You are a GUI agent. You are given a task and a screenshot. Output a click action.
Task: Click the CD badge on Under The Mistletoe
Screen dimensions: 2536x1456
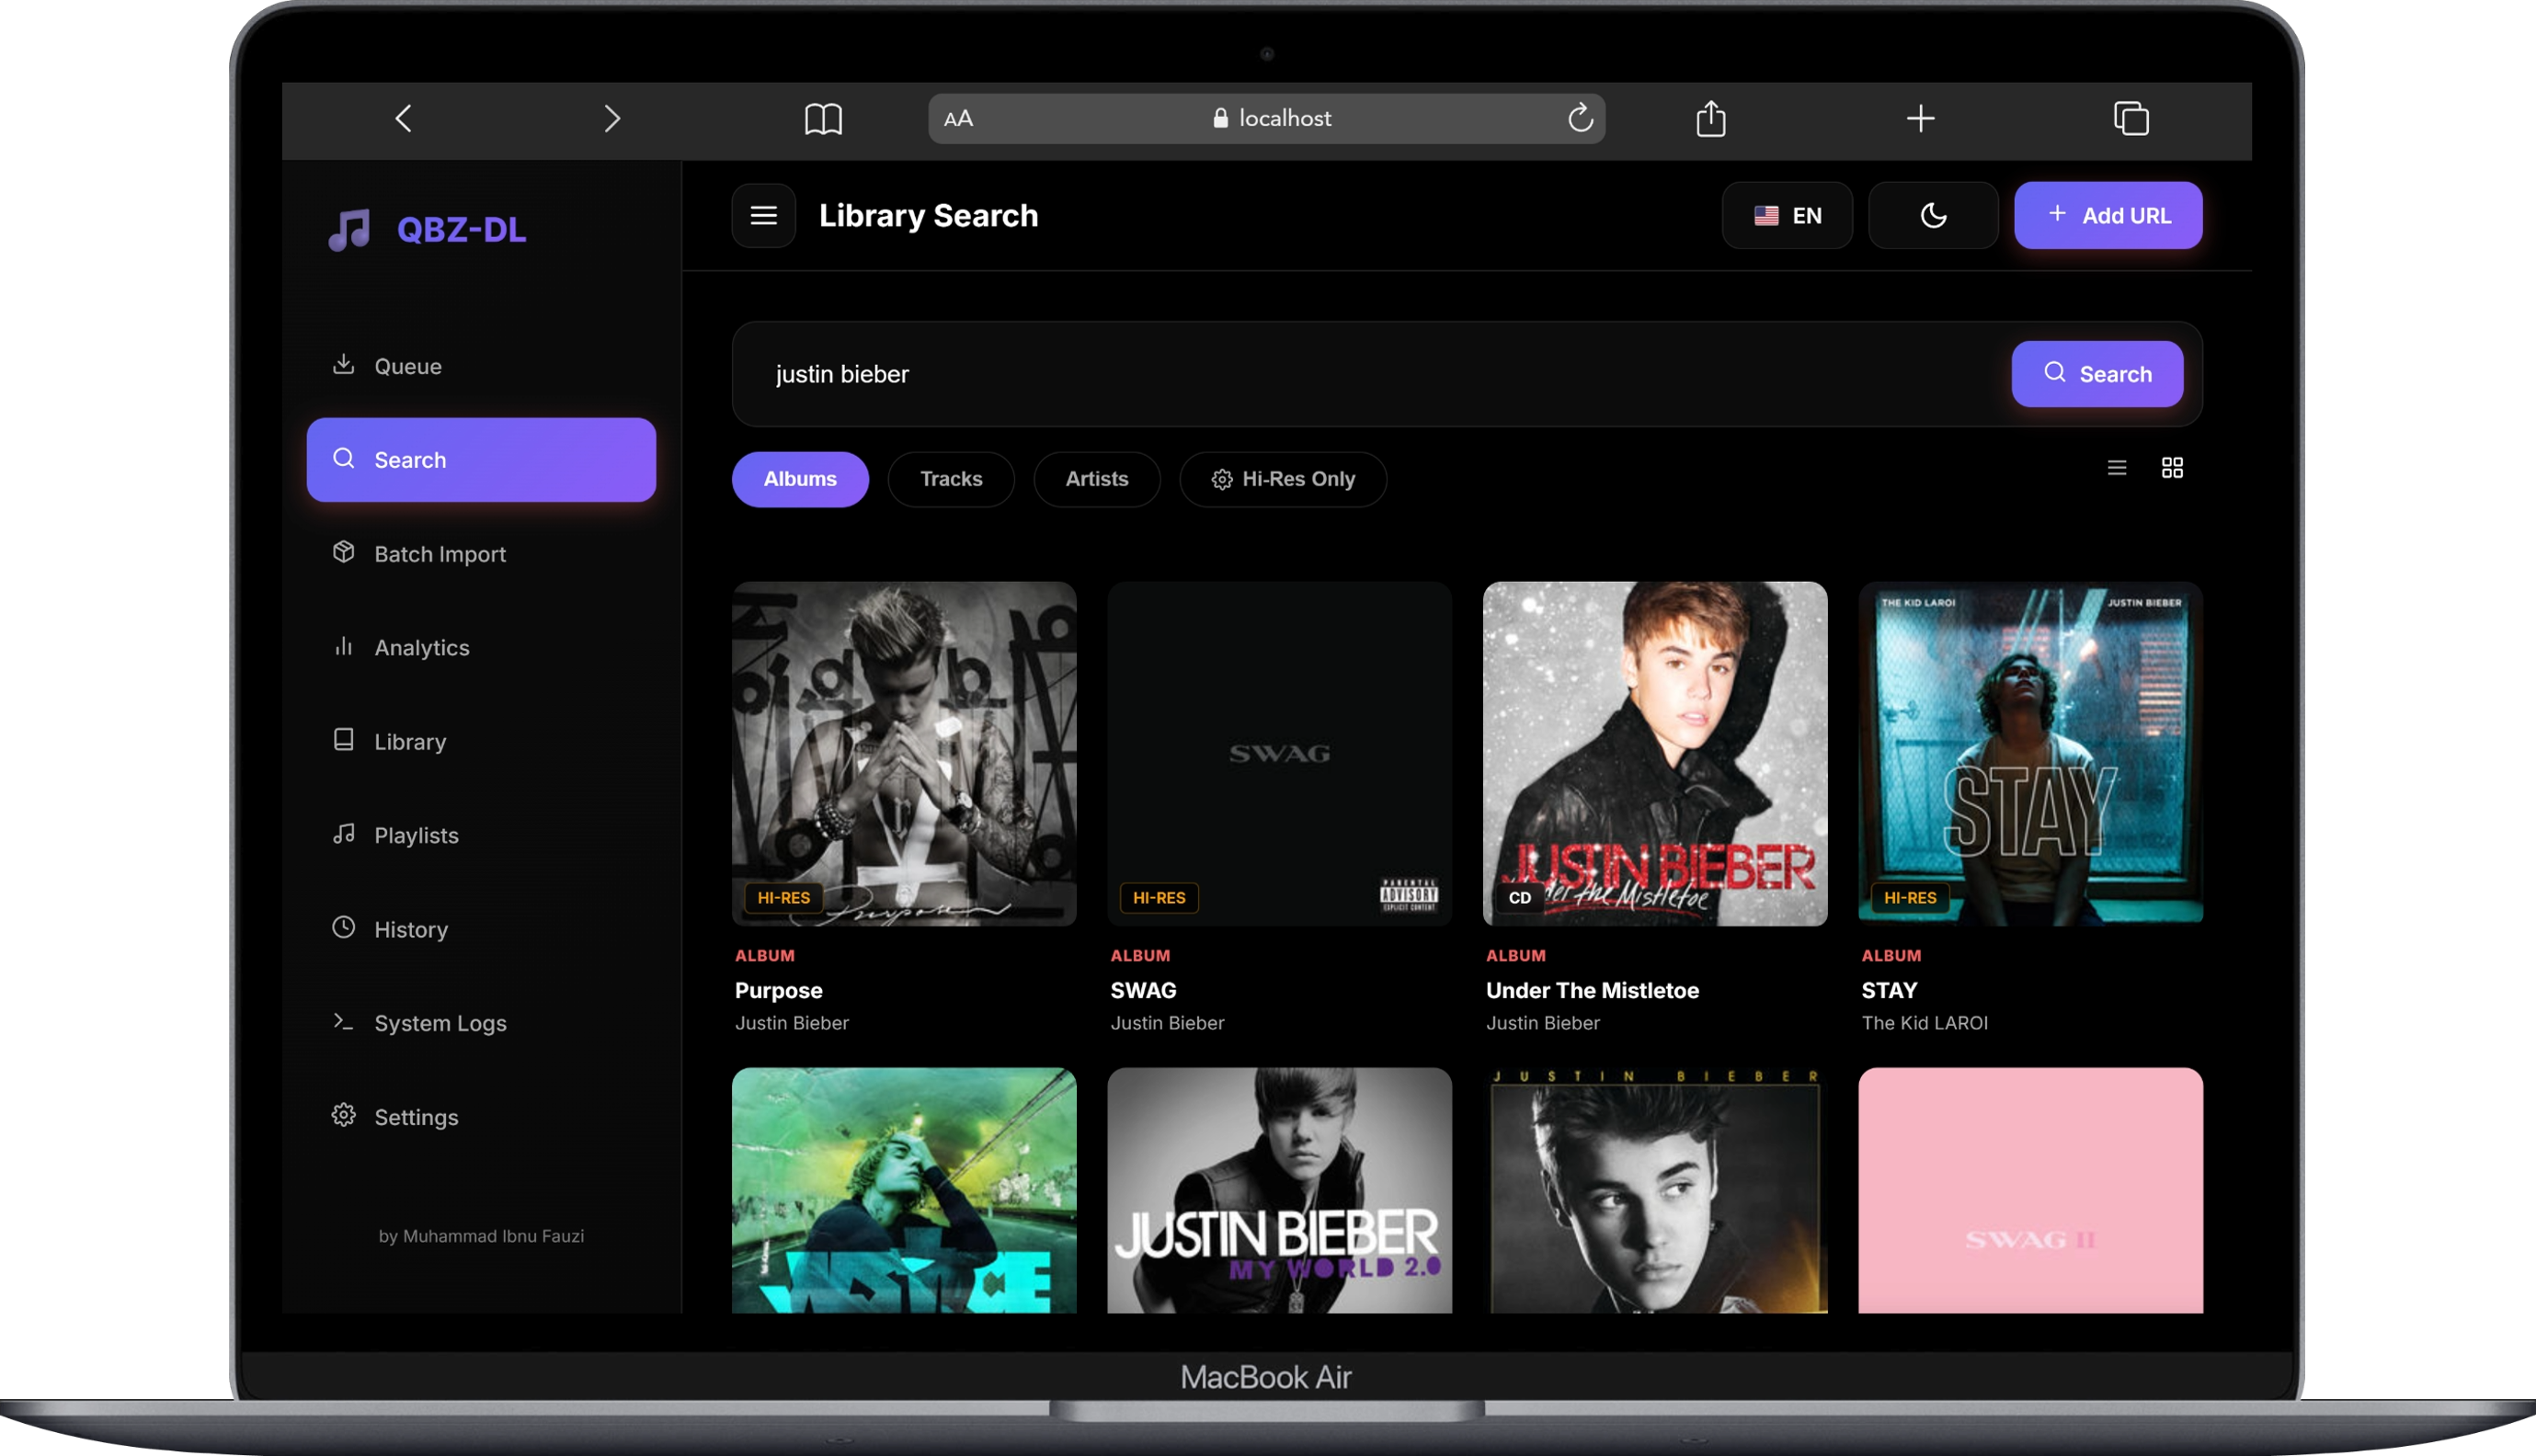point(1519,898)
